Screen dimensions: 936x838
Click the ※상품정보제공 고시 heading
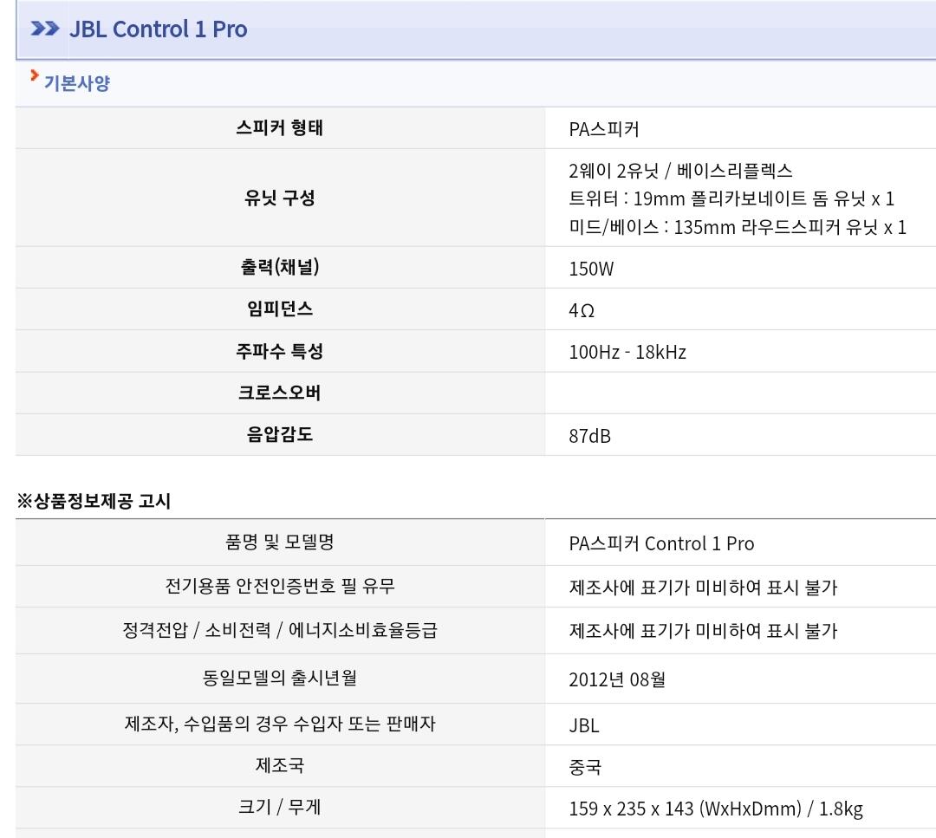point(94,501)
